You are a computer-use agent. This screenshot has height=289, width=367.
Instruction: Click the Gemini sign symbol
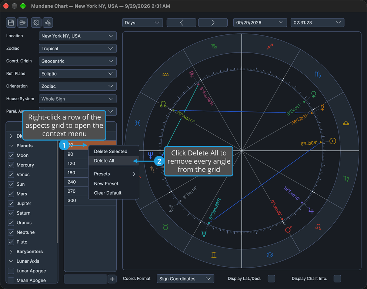[x=214, y=255]
